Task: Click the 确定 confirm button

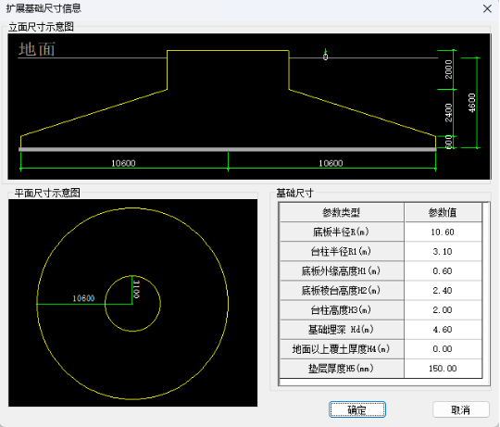Action: coord(357,409)
